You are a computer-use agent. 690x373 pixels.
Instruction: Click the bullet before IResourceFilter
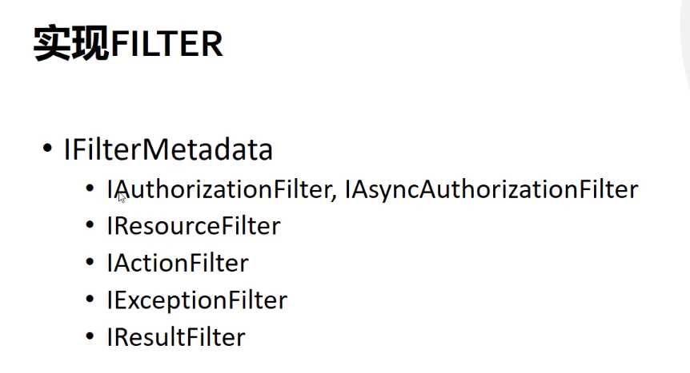pyautogui.click(x=90, y=225)
